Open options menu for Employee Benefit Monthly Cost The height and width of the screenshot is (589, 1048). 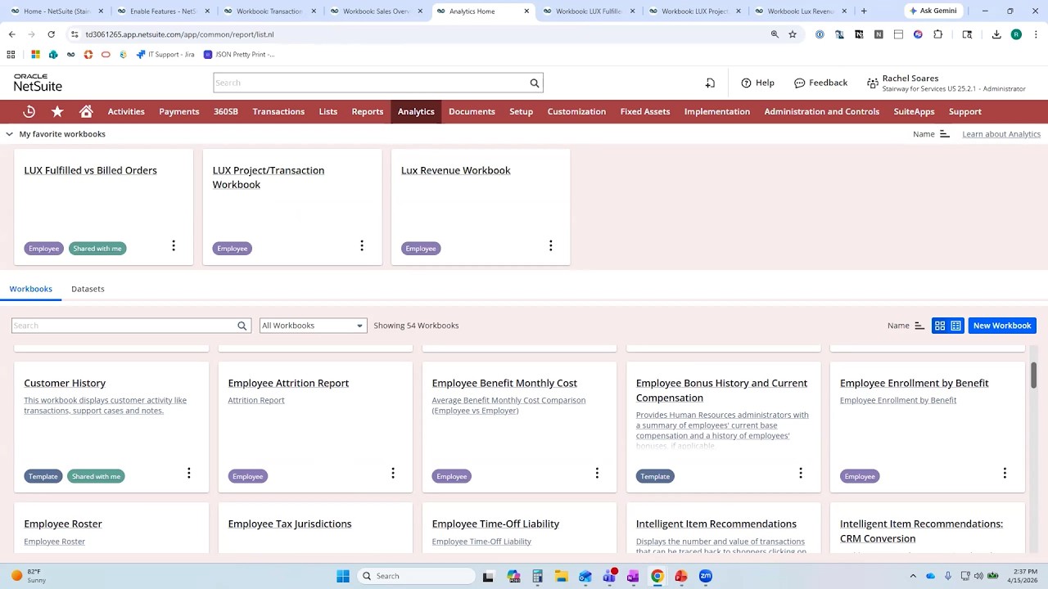[597, 473]
